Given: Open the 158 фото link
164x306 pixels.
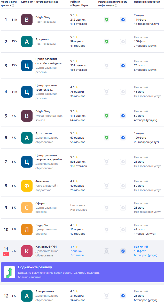Looking at the screenshot, I should [140, 251].
